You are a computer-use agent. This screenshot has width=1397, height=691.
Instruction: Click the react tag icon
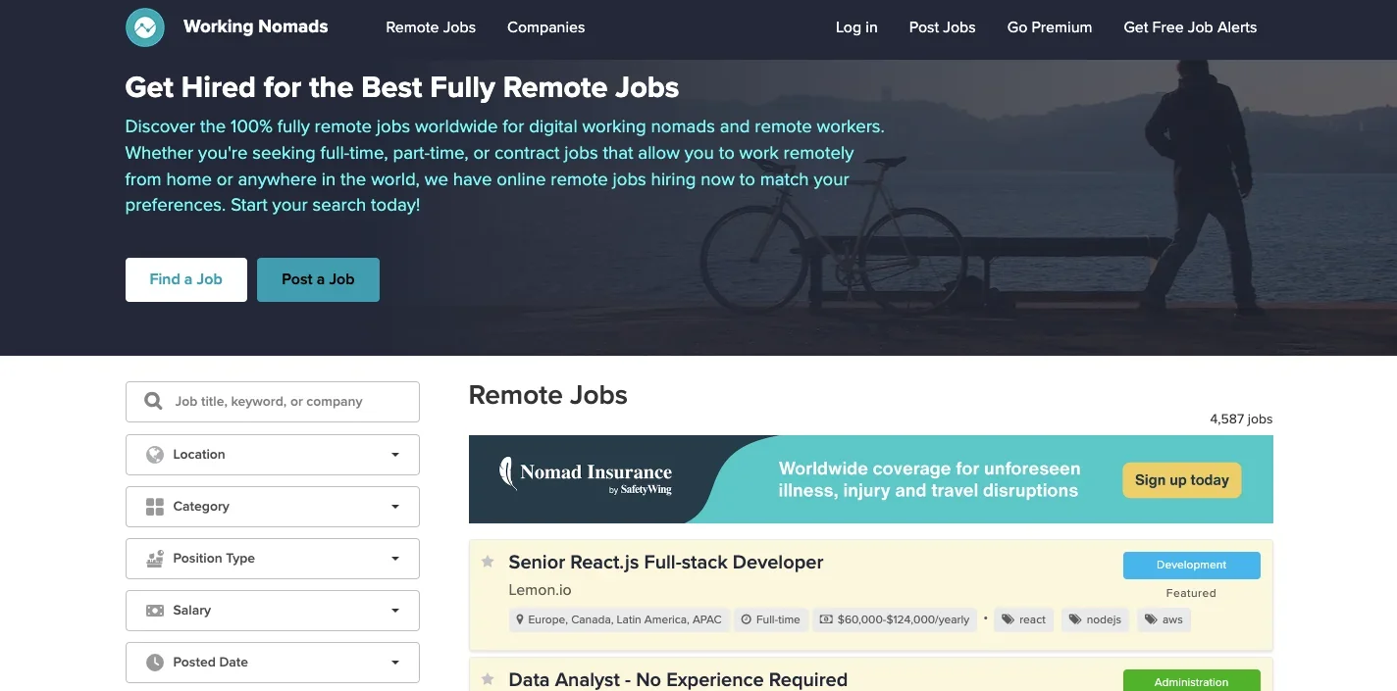click(x=1009, y=619)
